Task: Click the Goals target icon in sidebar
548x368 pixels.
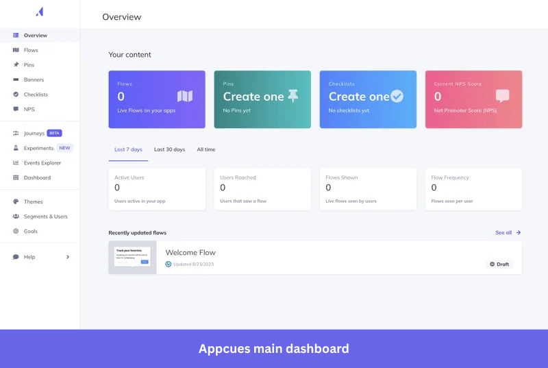Action: [x=16, y=231]
